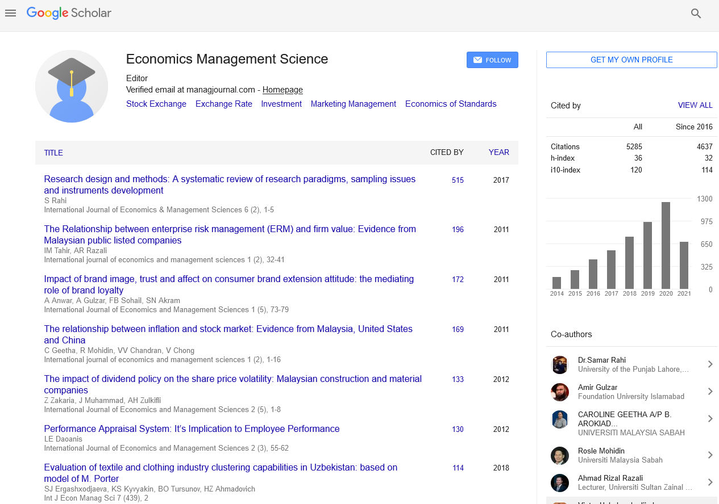Click the Google Scholar logo

click(x=68, y=13)
